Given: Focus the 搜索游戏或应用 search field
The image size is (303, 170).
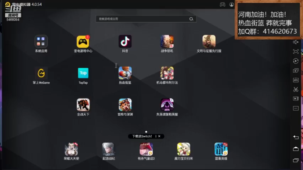Looking at the screenshot, I should pos(146,19).
